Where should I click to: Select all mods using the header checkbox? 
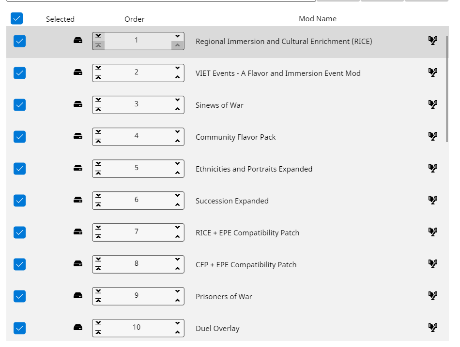(x=16, y=18)
